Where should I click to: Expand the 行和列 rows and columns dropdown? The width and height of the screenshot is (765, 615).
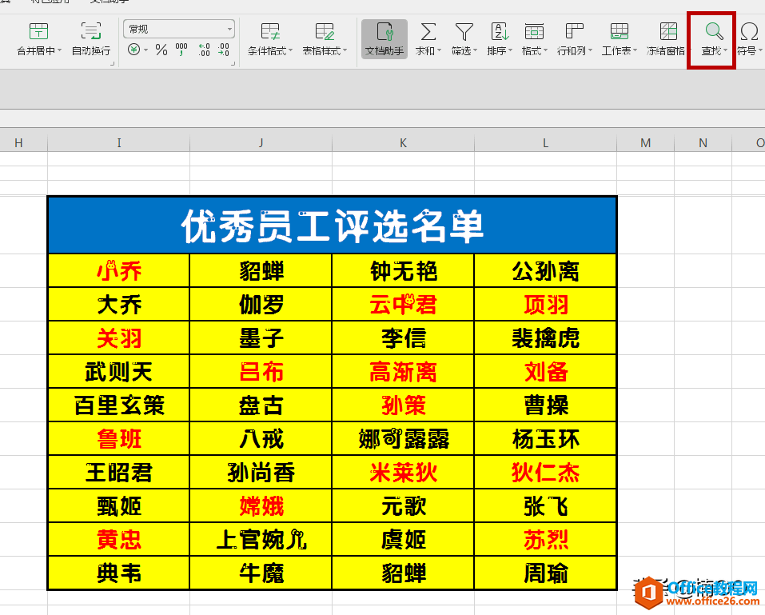tap(575, 39)
